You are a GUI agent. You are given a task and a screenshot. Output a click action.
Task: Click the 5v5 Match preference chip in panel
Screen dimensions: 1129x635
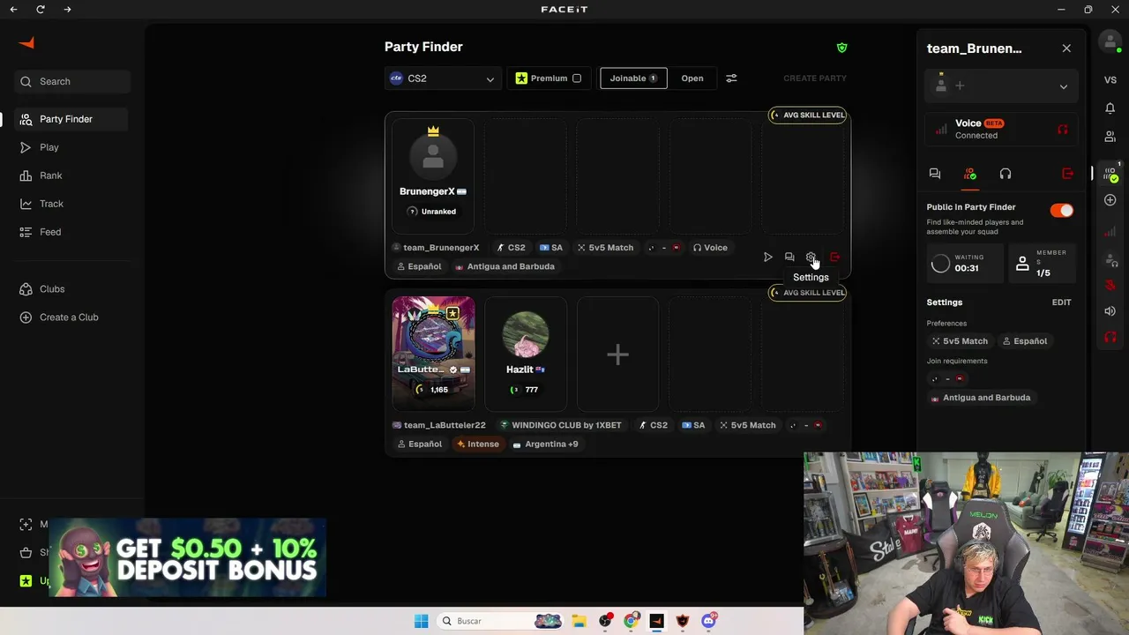[x=960, y=341]
